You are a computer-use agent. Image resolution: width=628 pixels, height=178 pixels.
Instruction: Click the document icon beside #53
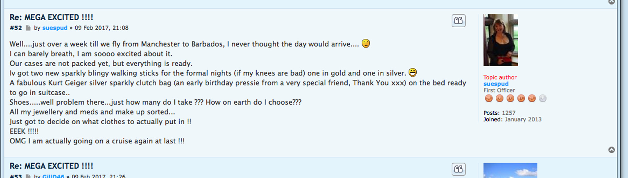click(x=28, y=176)
